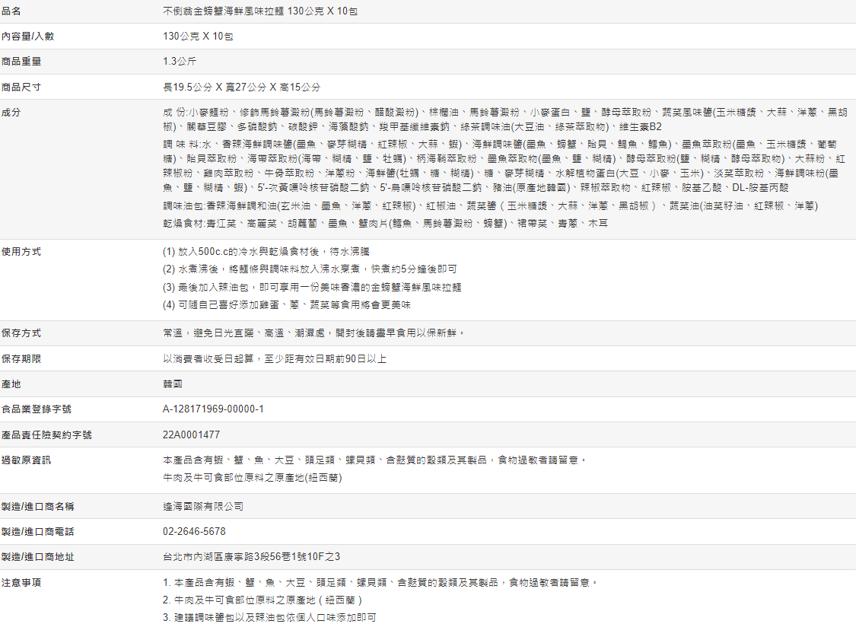The height and width of the screenshot is (627, 859).
Task: Select the origin value 韓國
Action: point(173,384)
